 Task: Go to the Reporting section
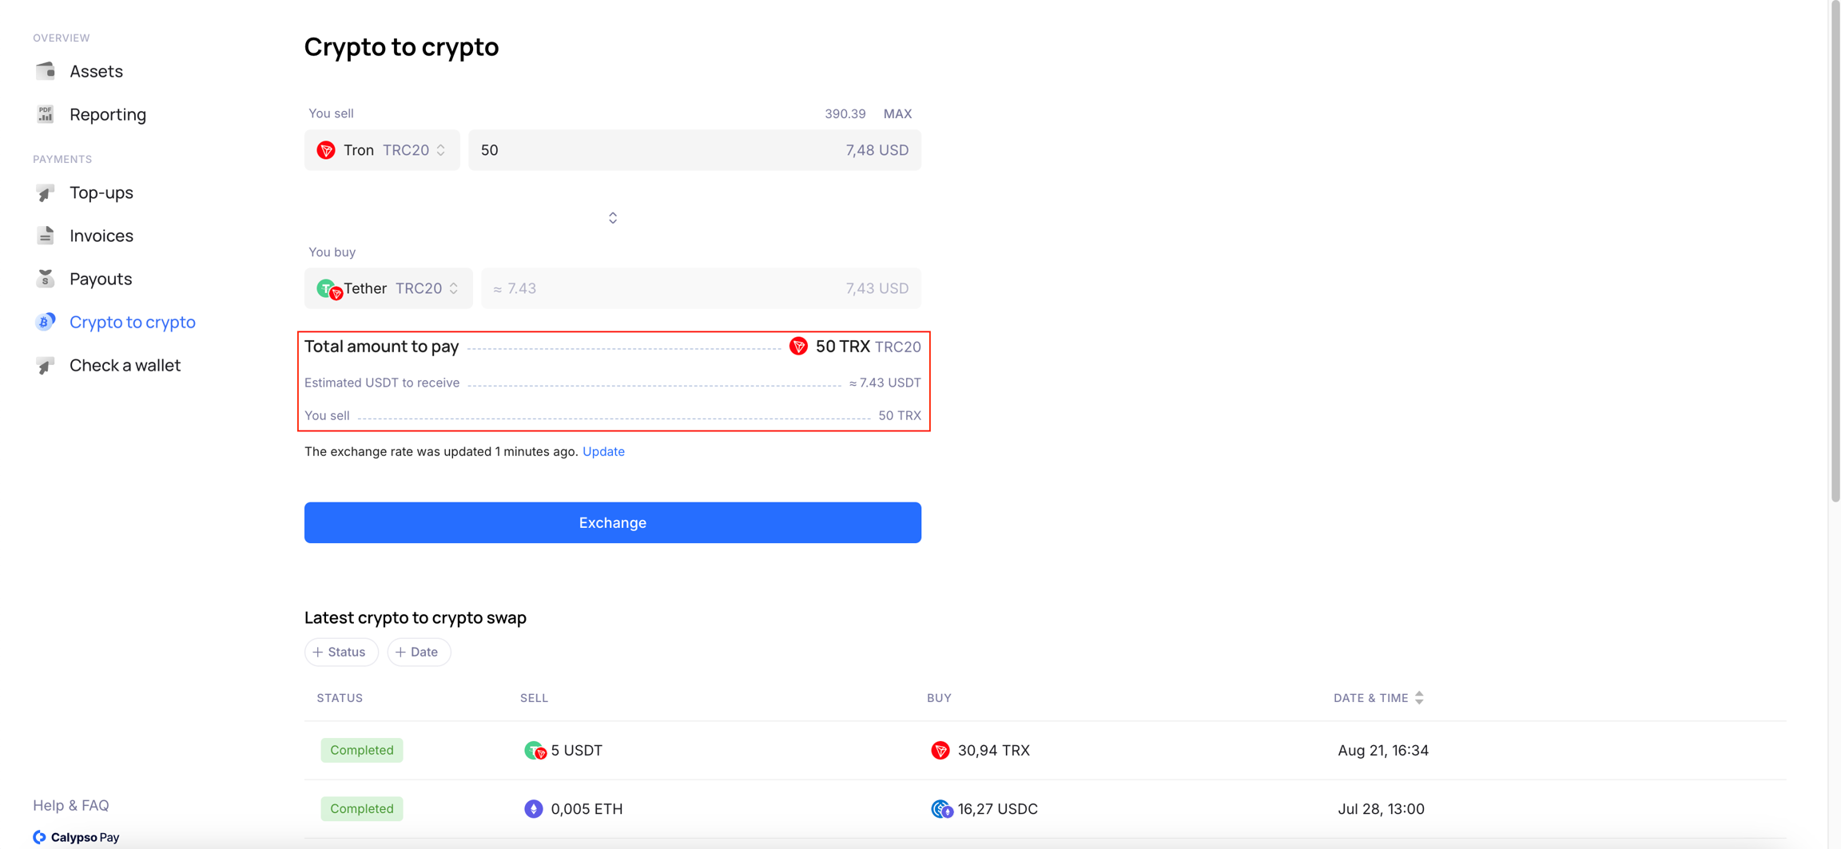(108, 114)
